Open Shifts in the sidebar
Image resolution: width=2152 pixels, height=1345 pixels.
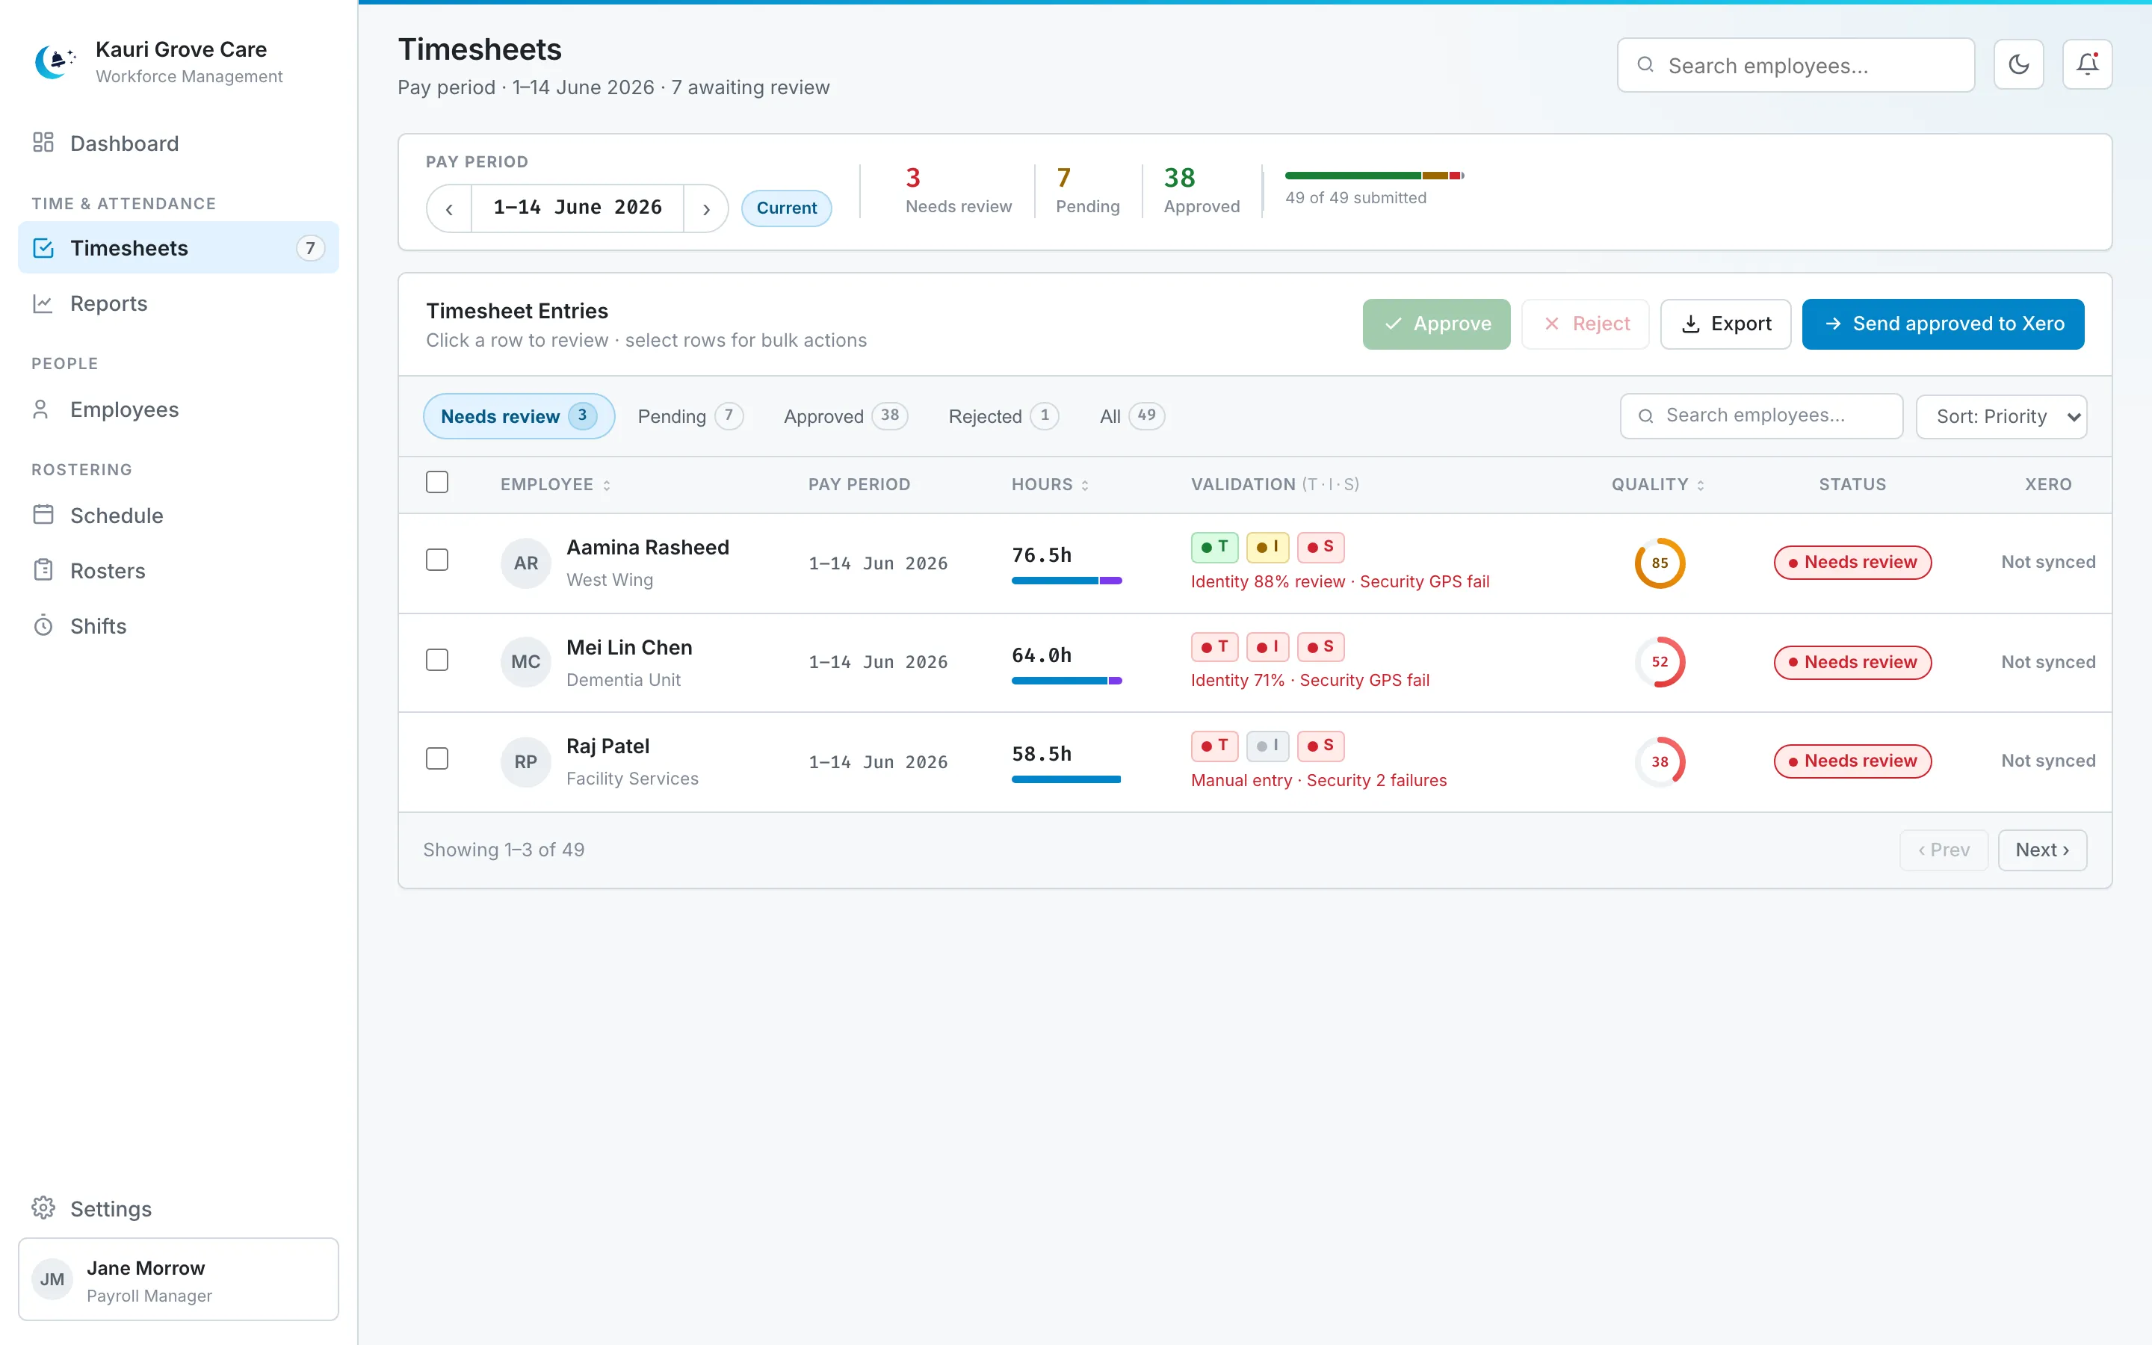coord(178,625)
